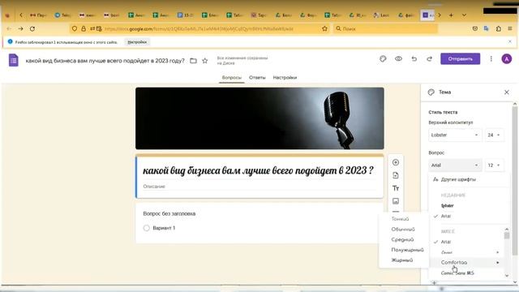Open the theme palette icon in header
The height and width of the screenshot is (292, 519).
coord(383,59)
